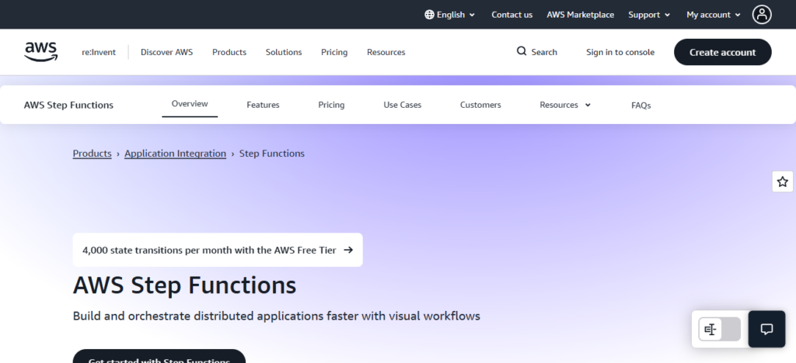Click the Contact us link
Screen dimensions: 796x363
[x=511, y=15]
